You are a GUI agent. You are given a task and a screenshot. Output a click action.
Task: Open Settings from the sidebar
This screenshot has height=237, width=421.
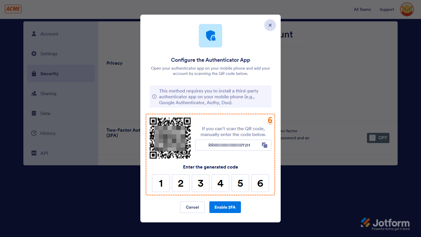[x=34, y=54]
